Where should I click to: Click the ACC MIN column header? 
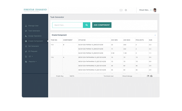[x=114, y=40]
